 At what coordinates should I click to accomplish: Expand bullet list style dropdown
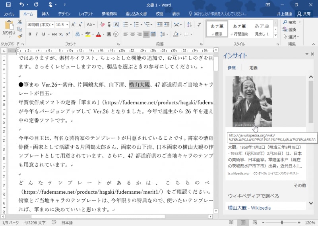pos(131,25)
